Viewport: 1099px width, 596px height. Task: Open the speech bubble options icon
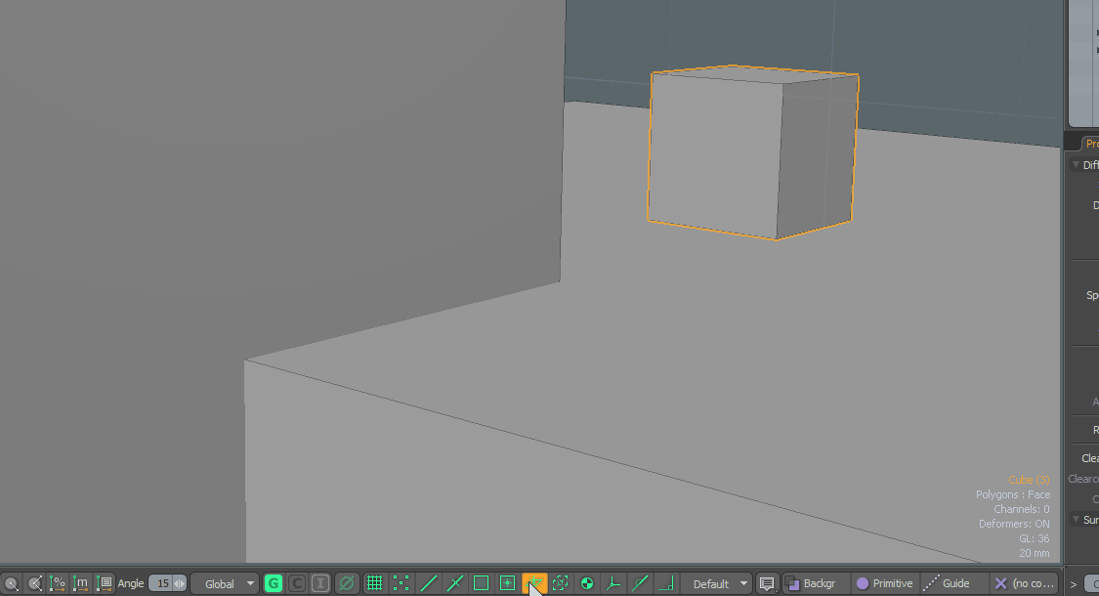click(767, 583)
